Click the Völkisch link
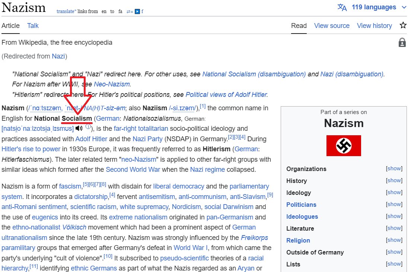Screen dimensions: 408x272 click(74, 227)
